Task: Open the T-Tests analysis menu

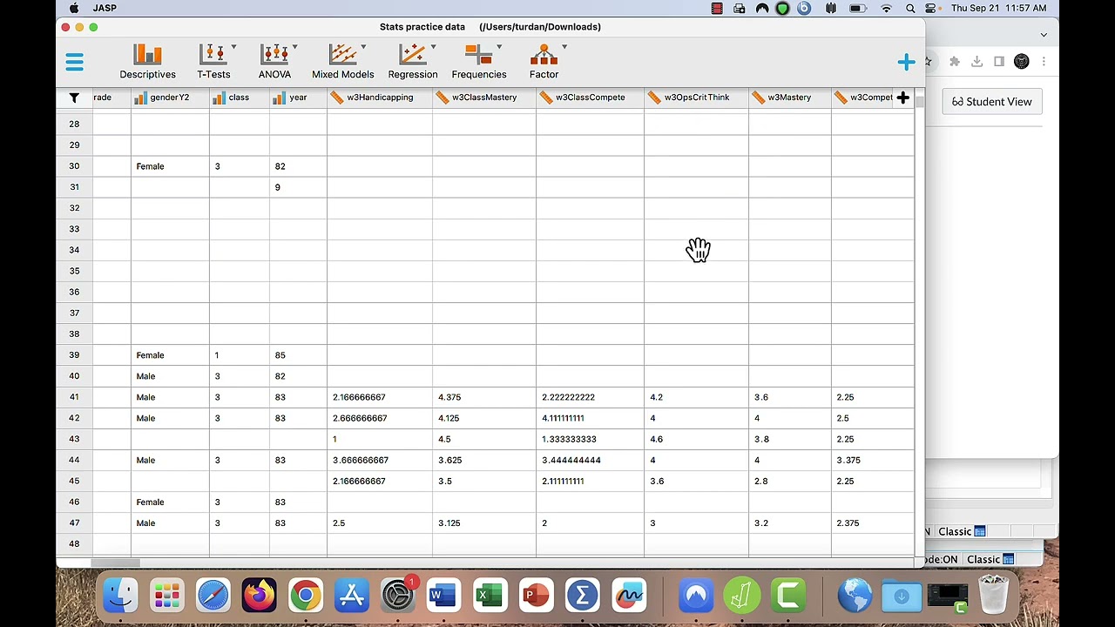Action: pyautogui.click(x=213, y=62)
